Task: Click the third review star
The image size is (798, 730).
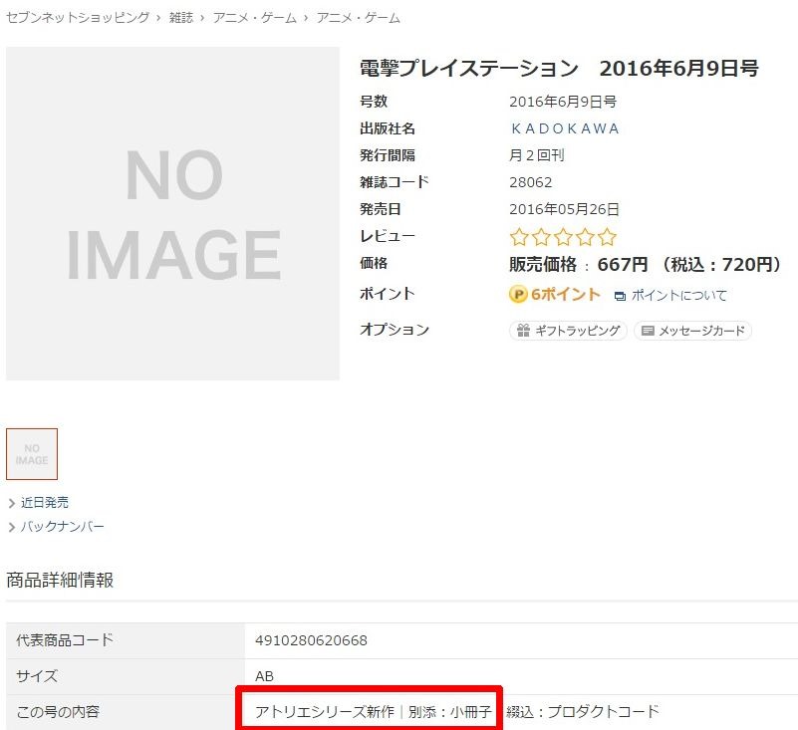Action: coord(563,237)
